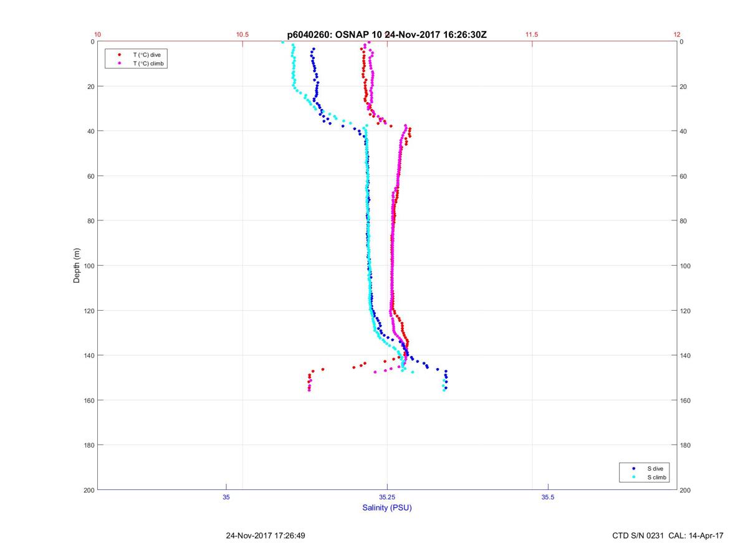Click the red 10.5 temperature tick label
The height and width of the screenshot is (551, 748).
(x=242, y=35)
